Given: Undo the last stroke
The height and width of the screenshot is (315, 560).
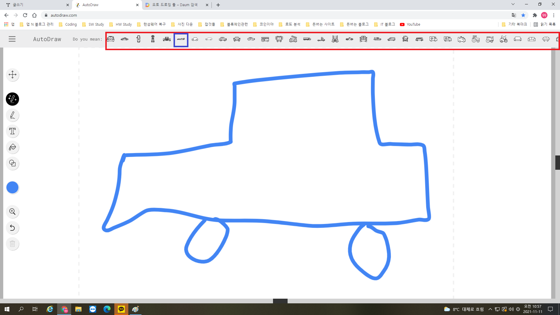Looking at the screenshot, I should coord(13,228).
